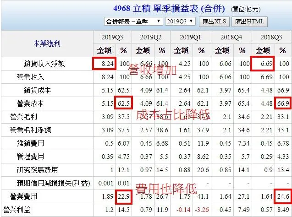Select 研究發展費用 2019Q1 percent 20.6

(x=203, y=170)
